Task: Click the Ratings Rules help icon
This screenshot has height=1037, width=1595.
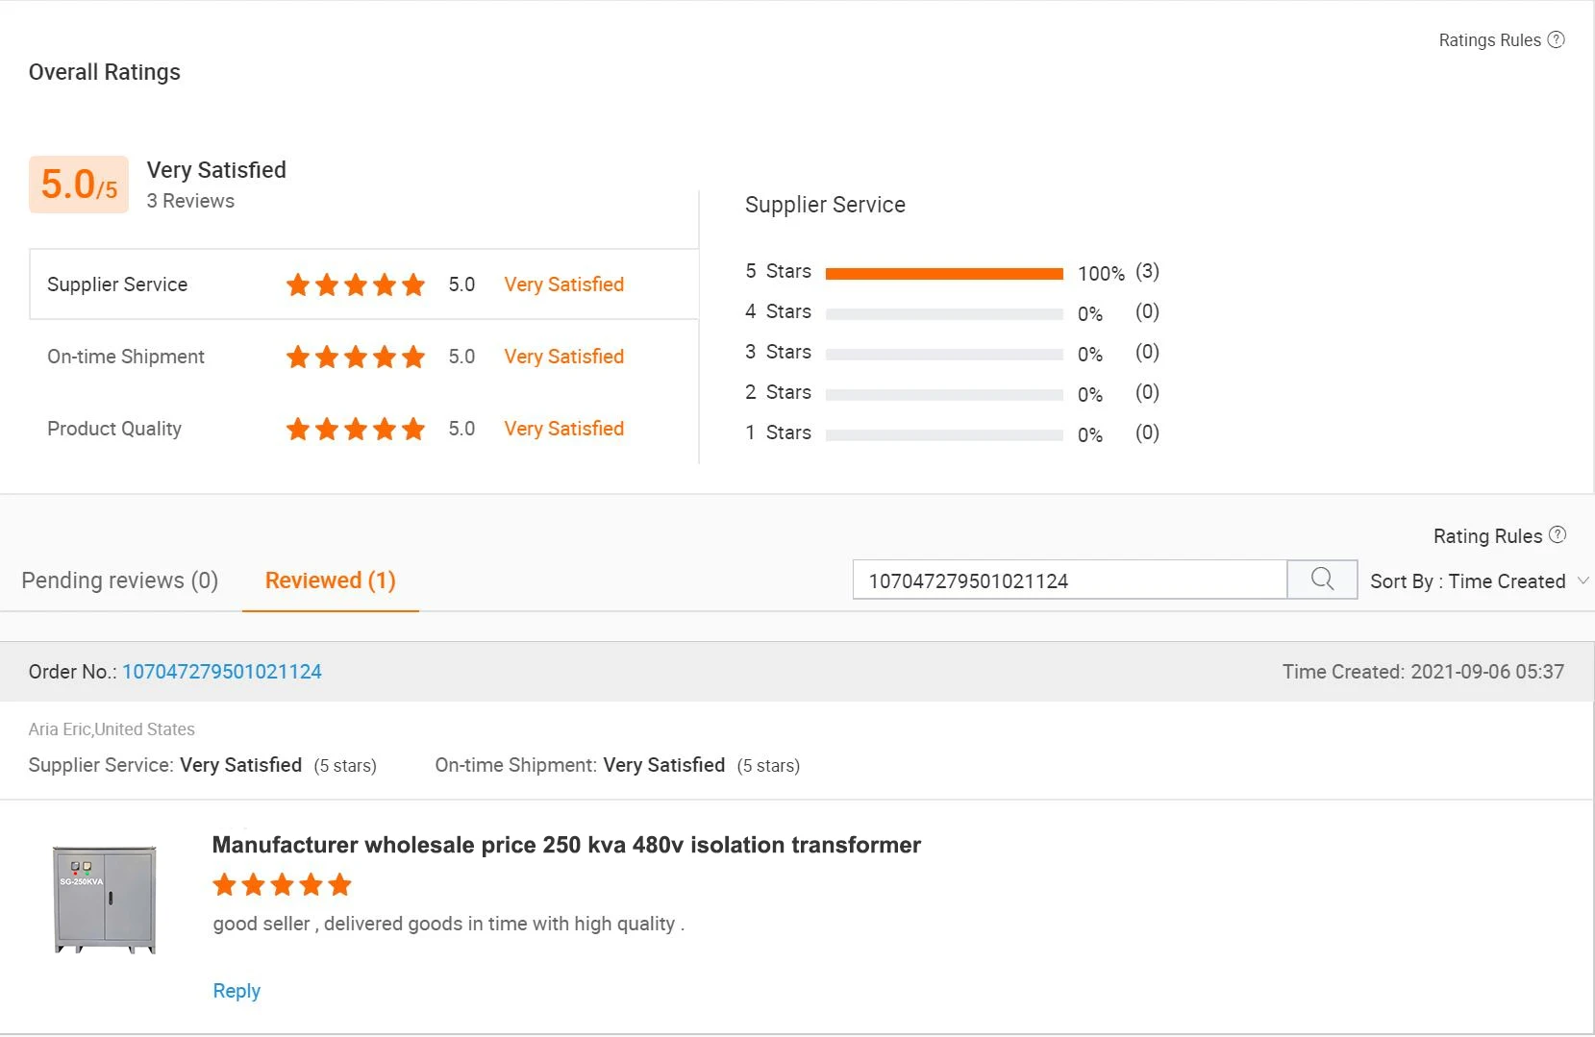Action: tap(1556, 39)
